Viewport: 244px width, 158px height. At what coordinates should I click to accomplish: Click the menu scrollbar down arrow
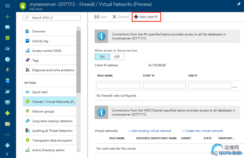coord(79,150)
